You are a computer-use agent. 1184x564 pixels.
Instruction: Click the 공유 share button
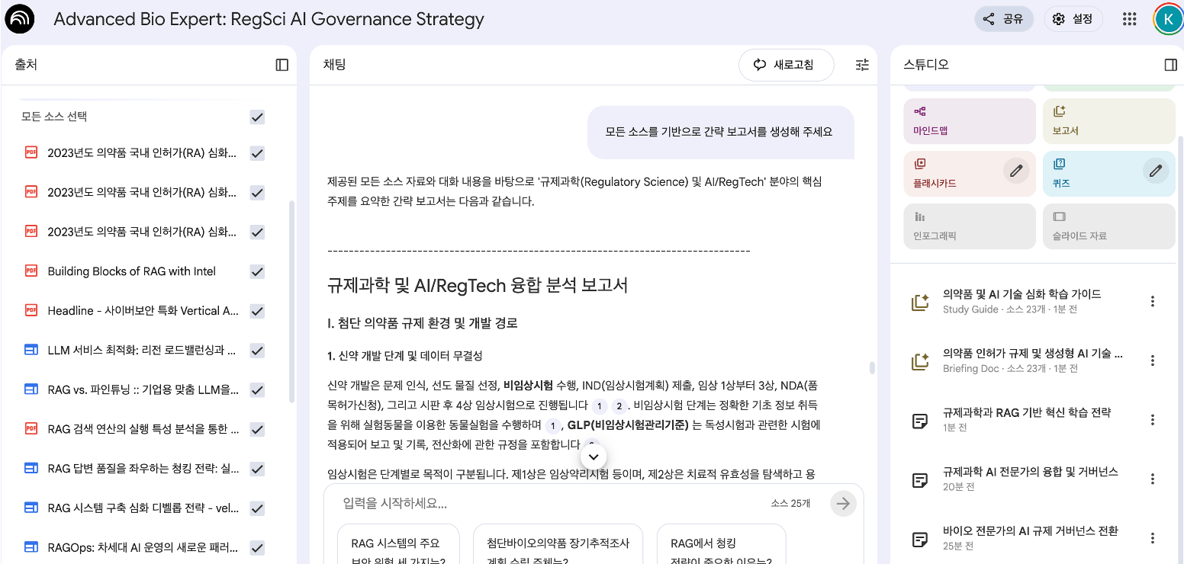point(1003,18)
